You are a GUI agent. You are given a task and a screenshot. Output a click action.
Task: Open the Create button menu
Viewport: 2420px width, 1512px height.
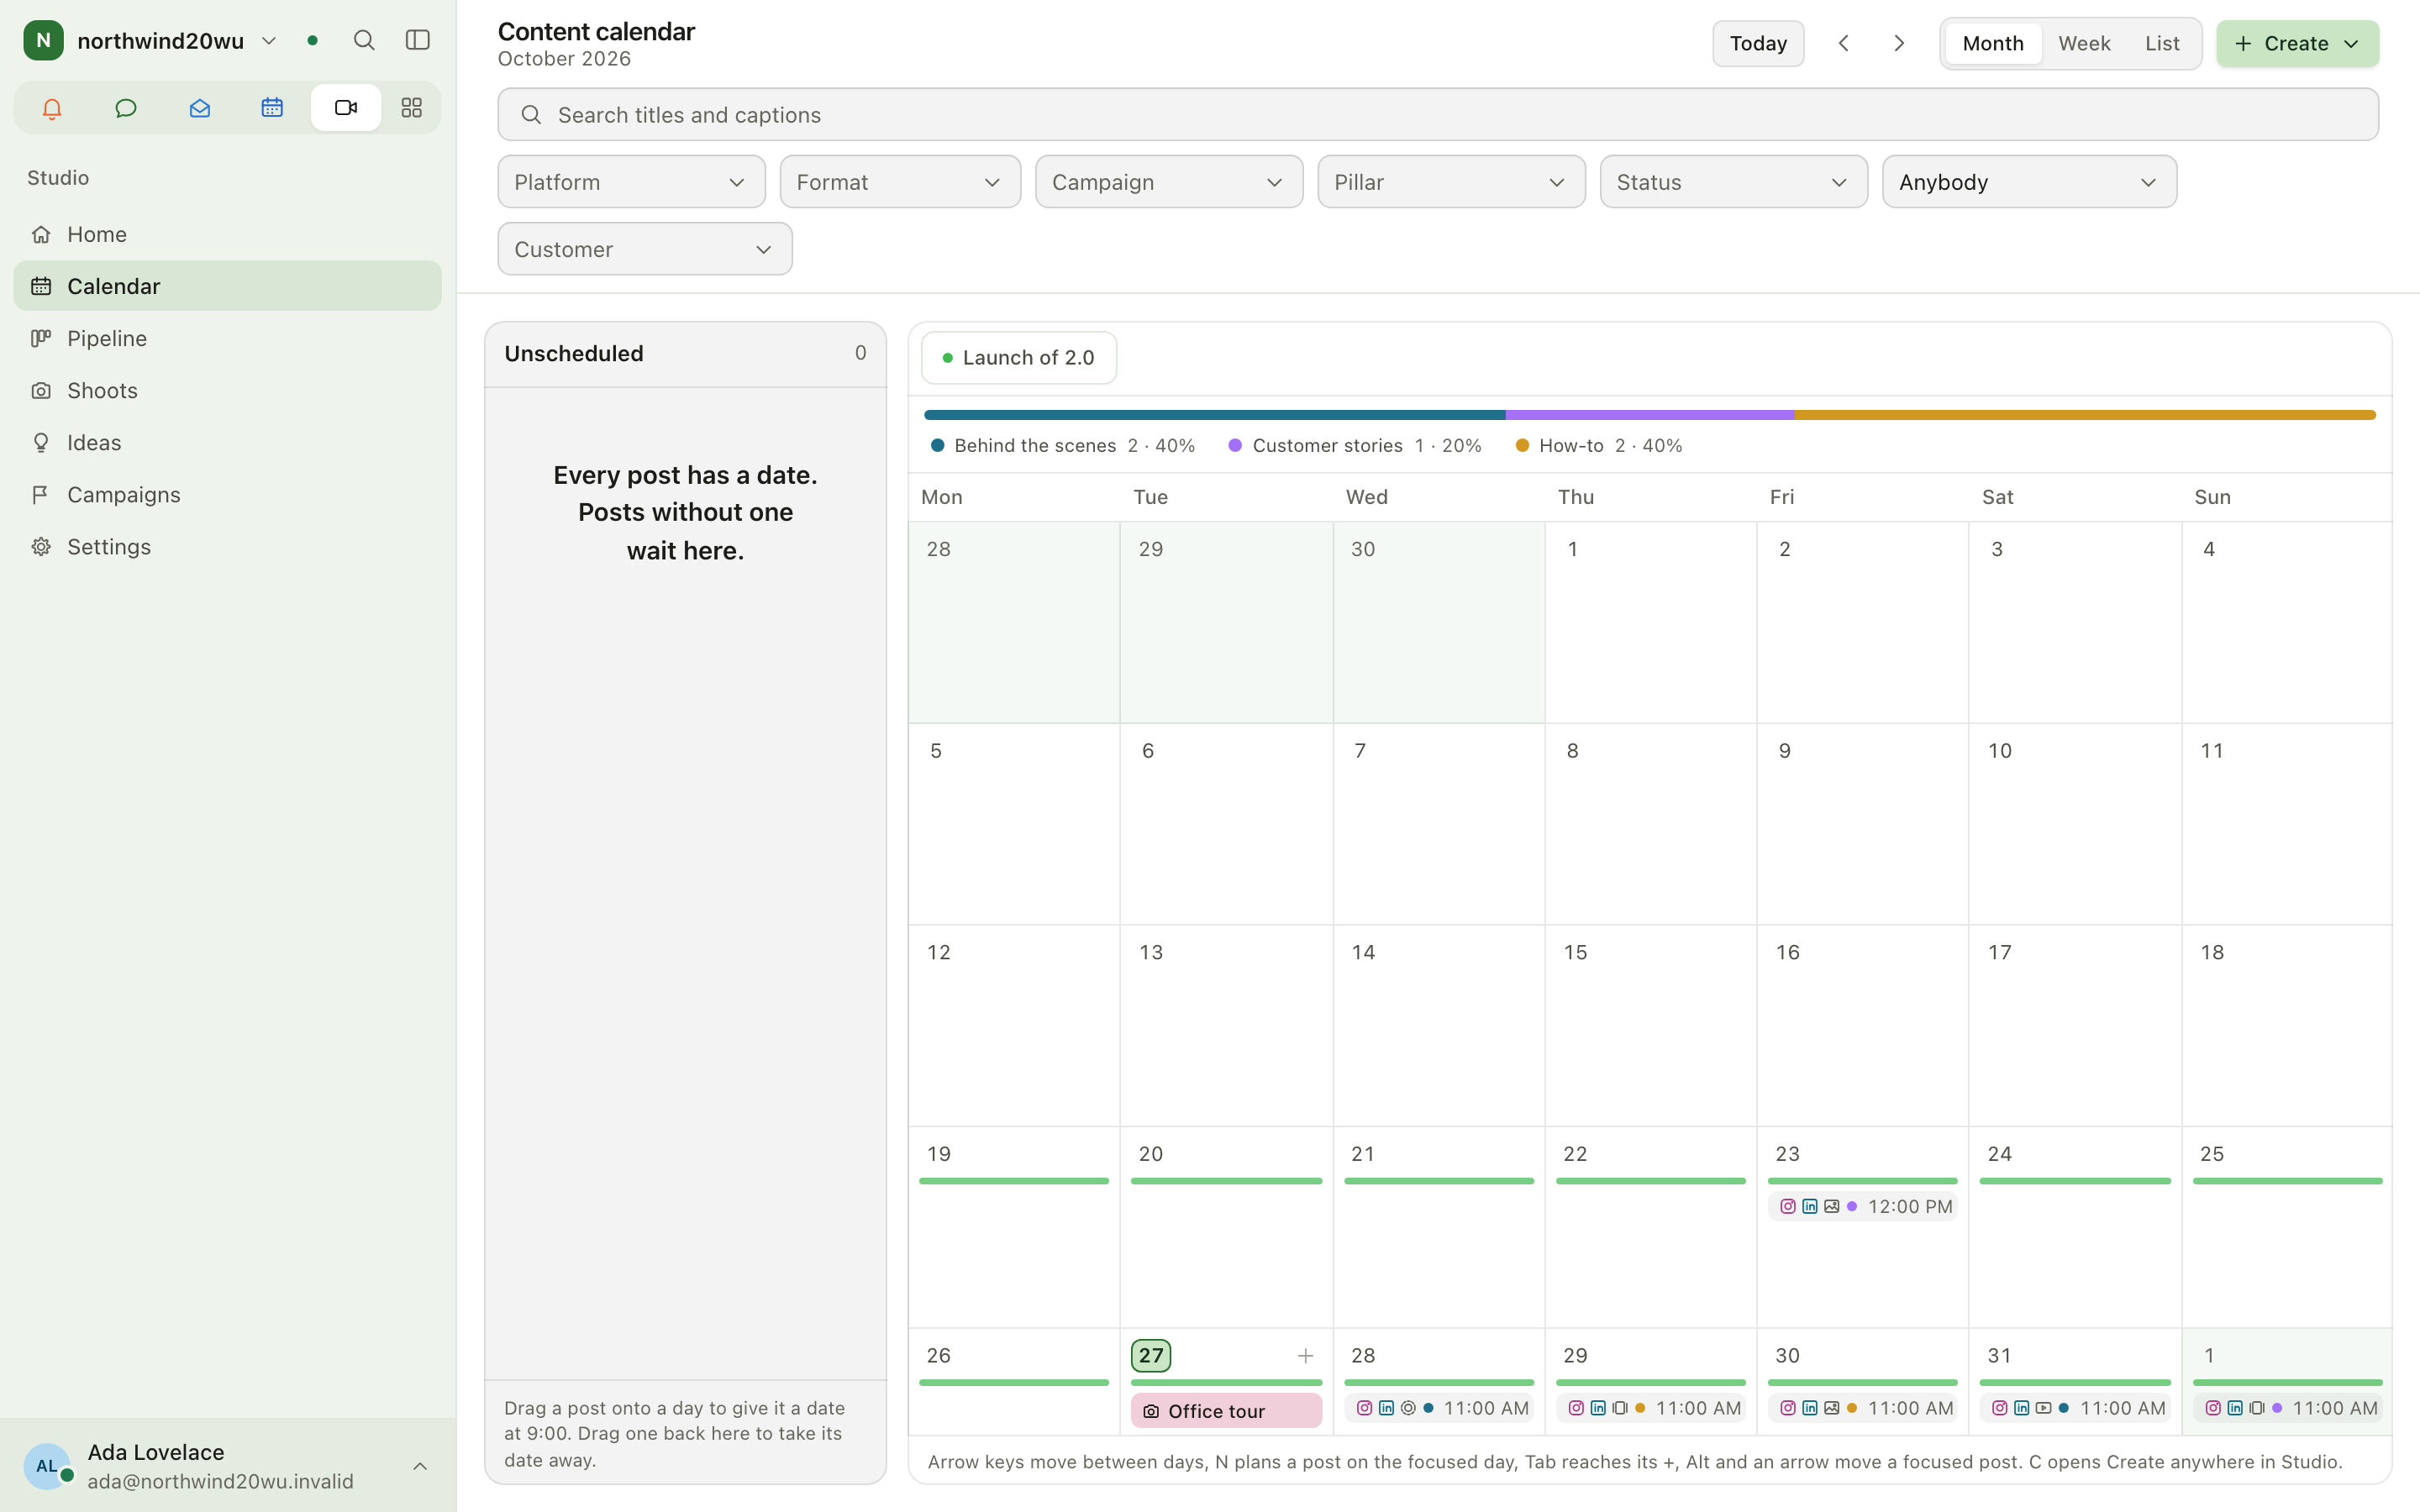[2297, 43]
